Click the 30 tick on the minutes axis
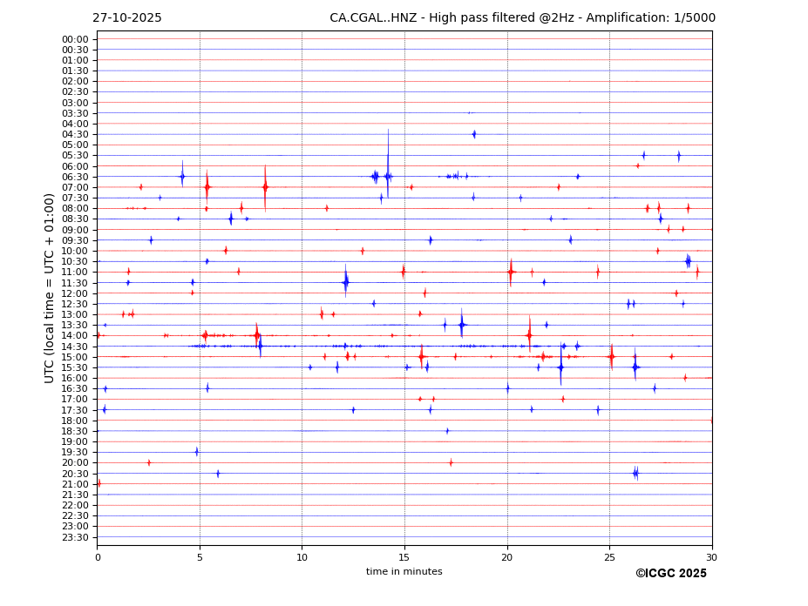 pos(711,557)
